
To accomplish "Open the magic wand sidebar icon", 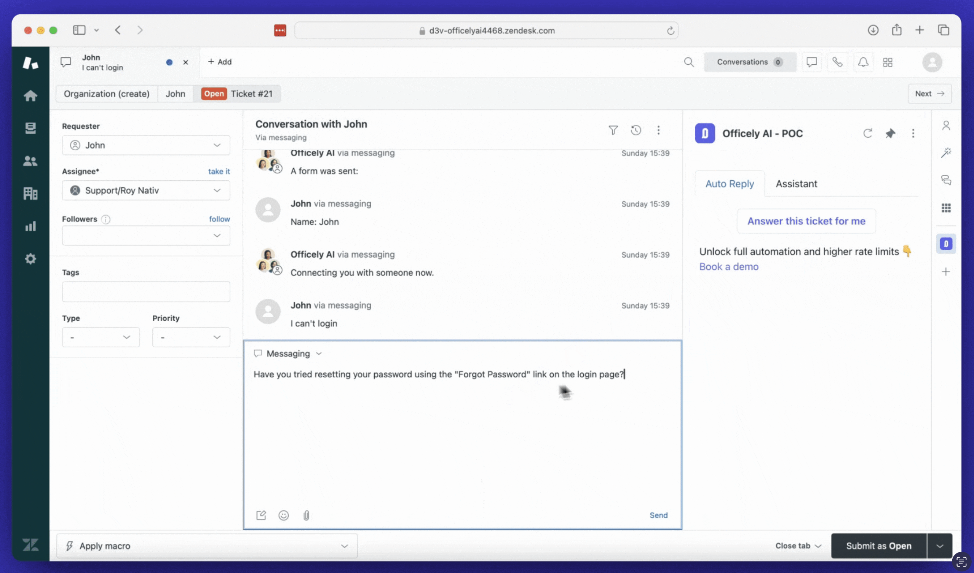I will click(x=946, y=153).
